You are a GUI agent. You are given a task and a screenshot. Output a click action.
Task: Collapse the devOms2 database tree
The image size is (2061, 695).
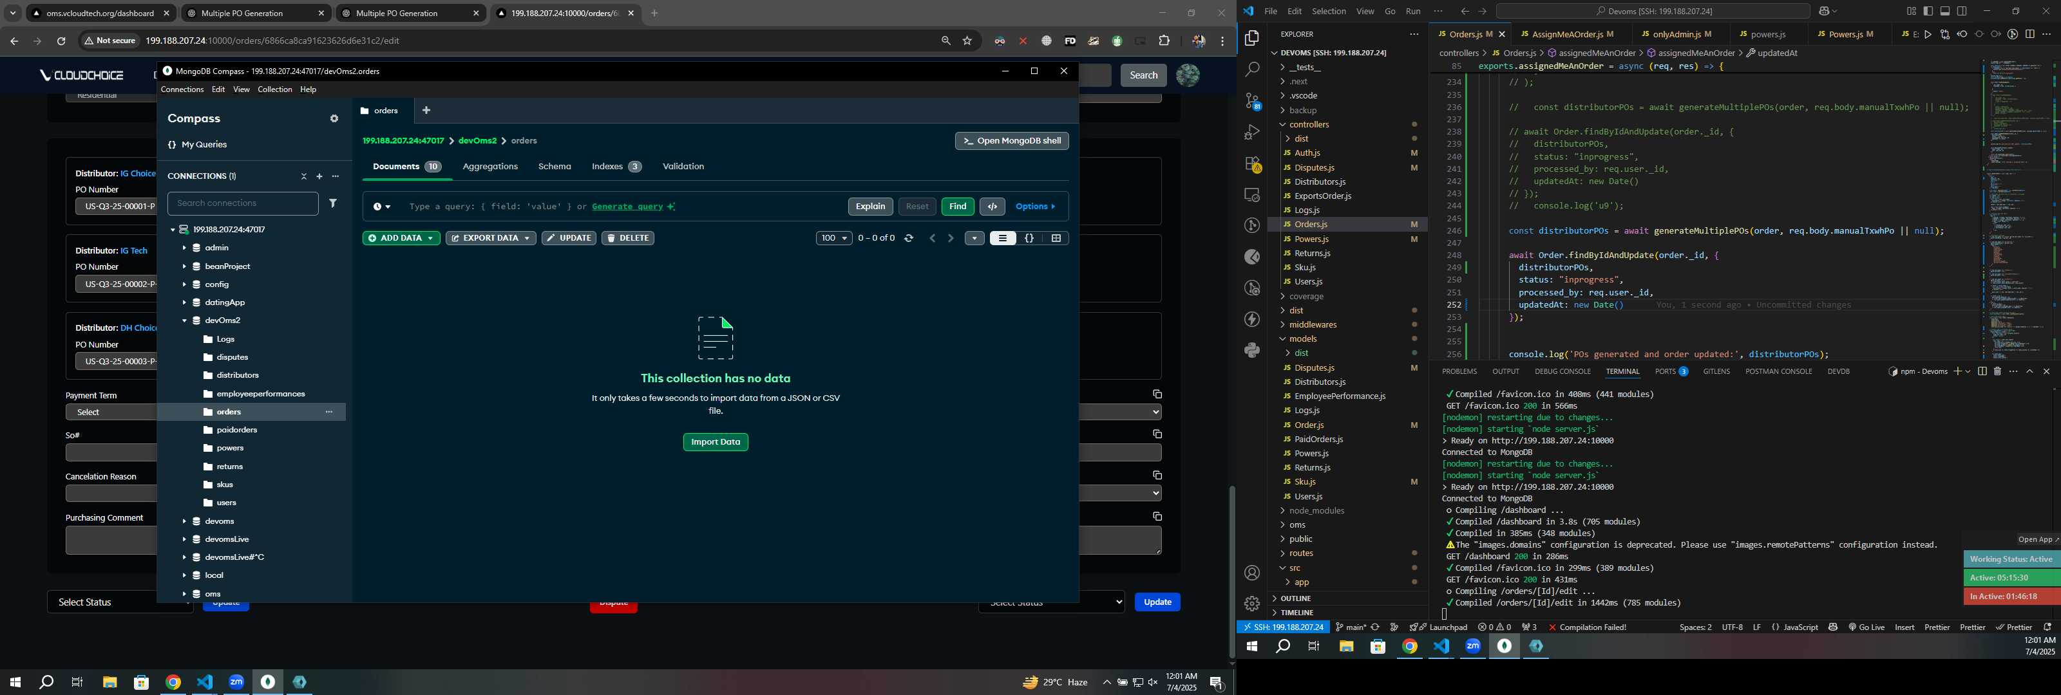[184, 320]
